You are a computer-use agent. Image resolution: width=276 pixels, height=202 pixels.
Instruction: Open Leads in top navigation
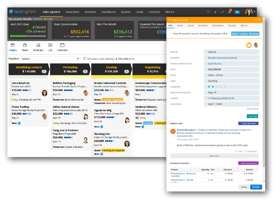pyautogui.click(x=139, y=12)
